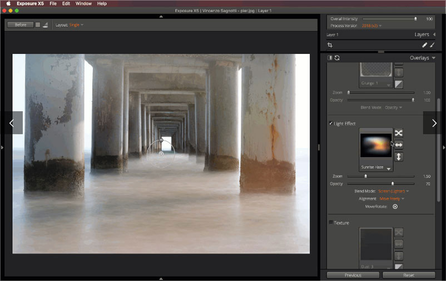Adjust the Light Effect Opacity slider
This screenshot has width=446, height=281.
(x=380, y=184)
